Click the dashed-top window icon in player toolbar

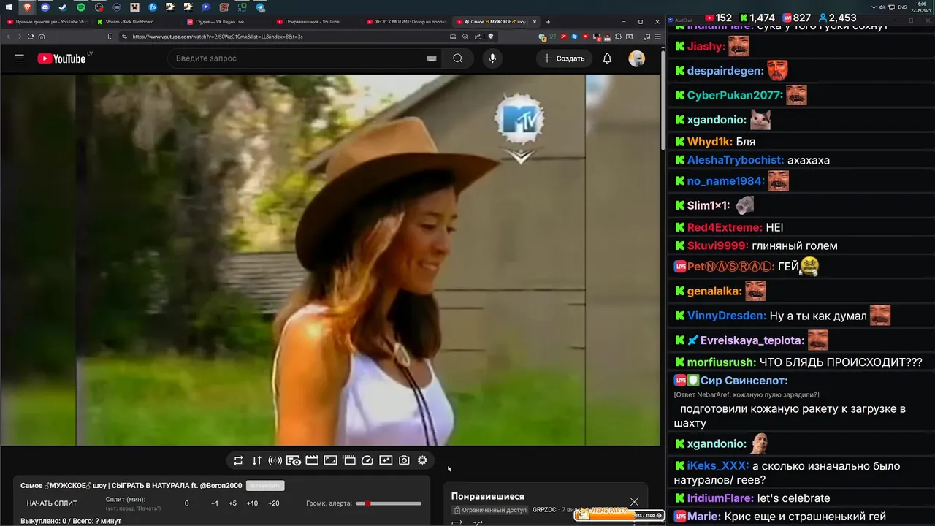tap(348, 460)
